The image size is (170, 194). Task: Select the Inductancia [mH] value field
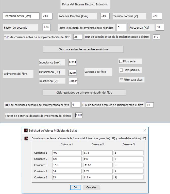(x=72, y=62)
